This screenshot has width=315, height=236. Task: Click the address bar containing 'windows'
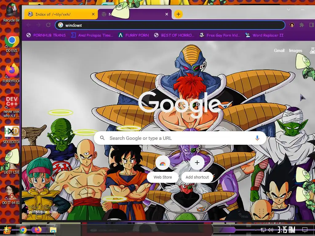[x=170, y=25]
